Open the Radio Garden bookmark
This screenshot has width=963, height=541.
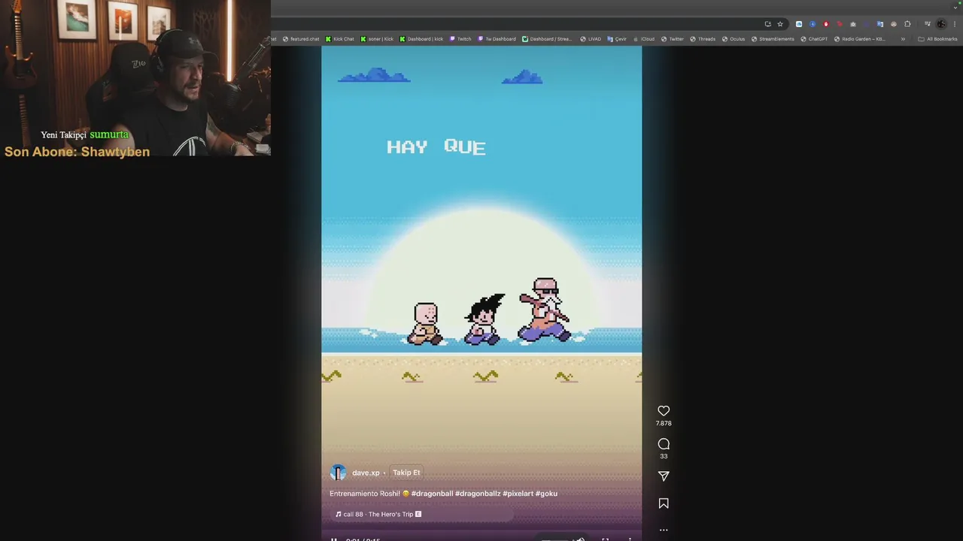[860, 39]
